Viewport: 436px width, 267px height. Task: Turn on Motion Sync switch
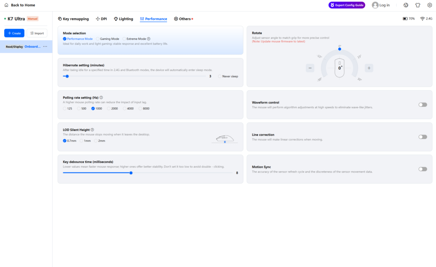point(422,169)
